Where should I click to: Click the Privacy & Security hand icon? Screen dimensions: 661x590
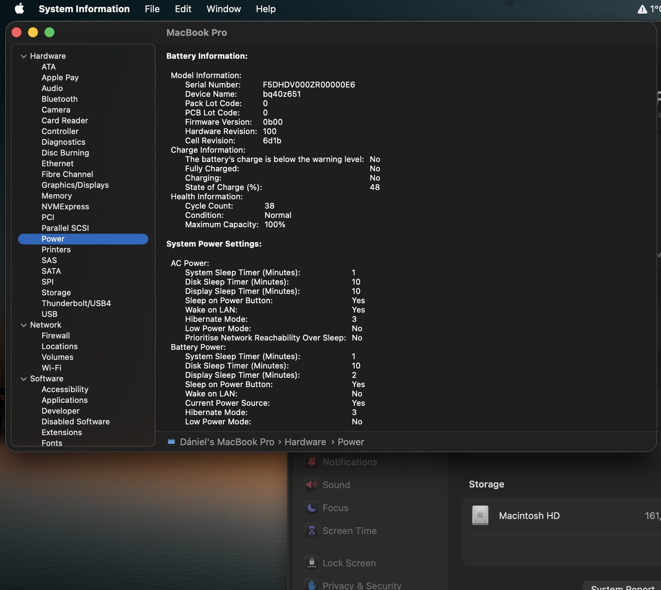(312, 585)
